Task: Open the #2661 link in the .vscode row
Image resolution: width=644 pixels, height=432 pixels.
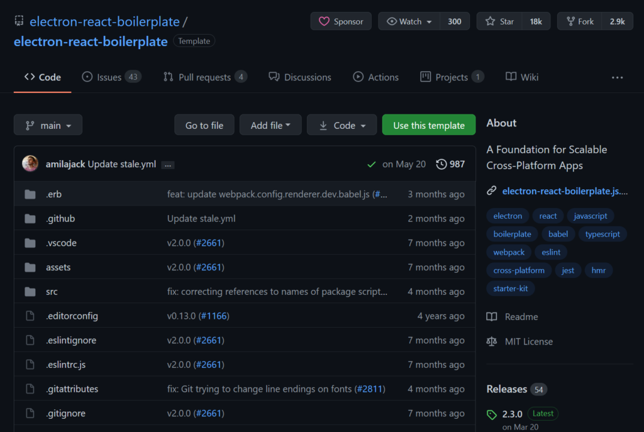Action: point(209,243)
